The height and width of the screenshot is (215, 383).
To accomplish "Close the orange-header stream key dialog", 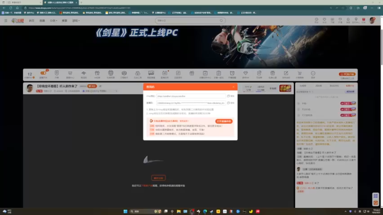I will click(233, 87).
